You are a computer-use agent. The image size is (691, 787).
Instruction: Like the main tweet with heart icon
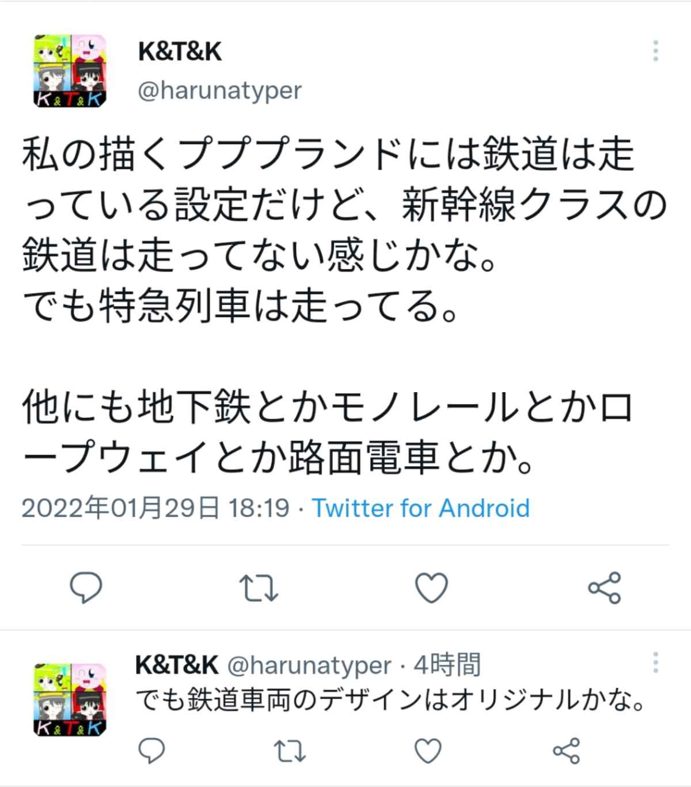point(431,588)
